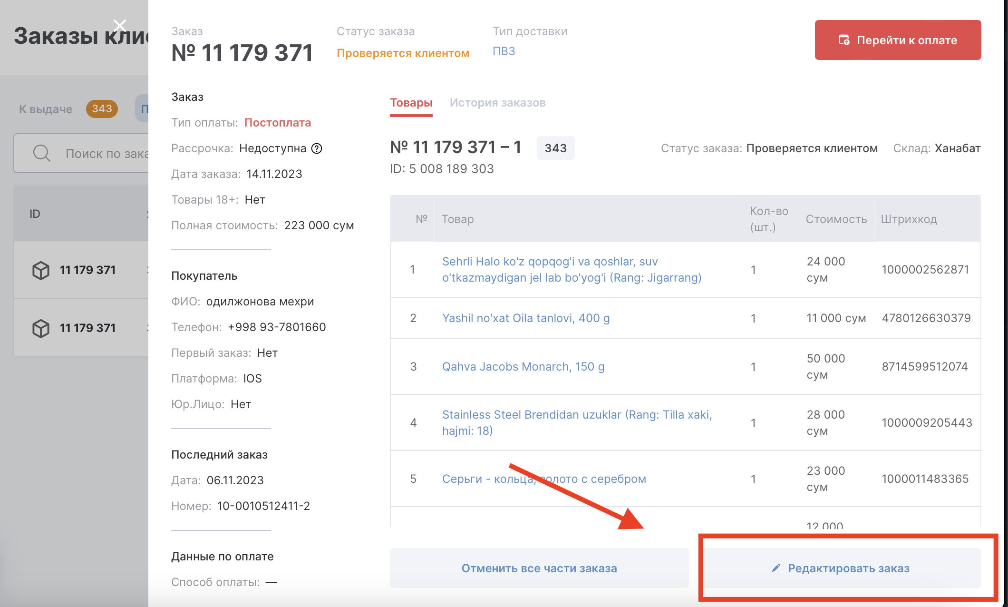Click the ПВЗ delivery type link
The height and width of the screenshot is (607, 1008).
pyautogui.click(x=504, y=51)
